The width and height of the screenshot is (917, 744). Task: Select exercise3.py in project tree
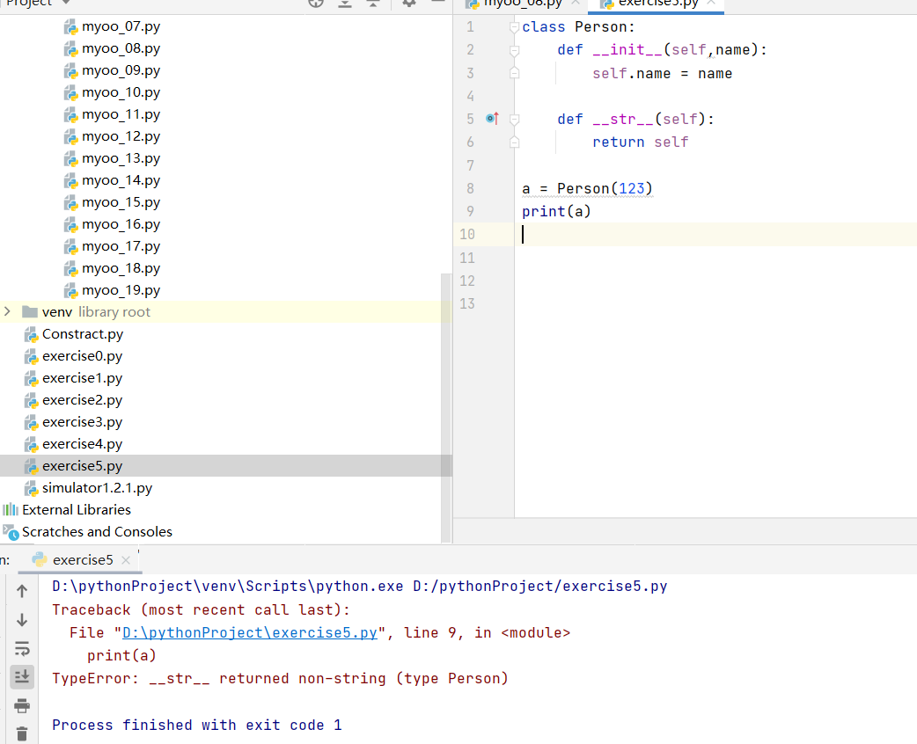click(x=74, y=422)
